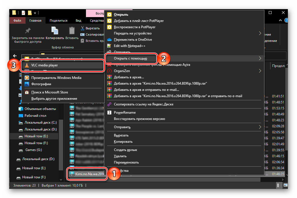297x198 pixels.
Task: Collapse the ribbon with the chevron near help
Action: pos(280,21)
